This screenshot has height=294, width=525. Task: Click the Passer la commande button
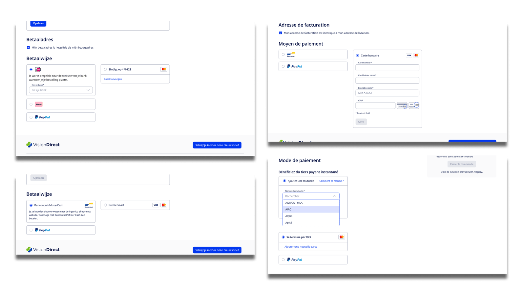click(x=462, y=164)
